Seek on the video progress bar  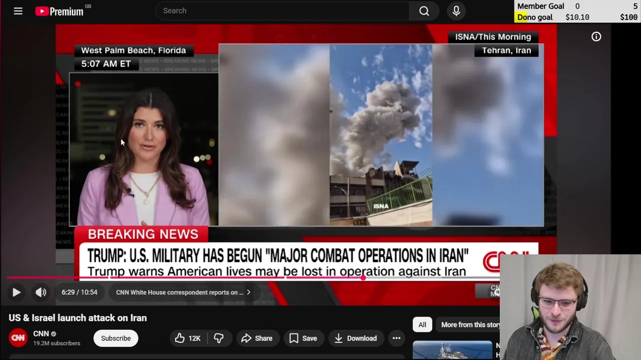(253, 277)
